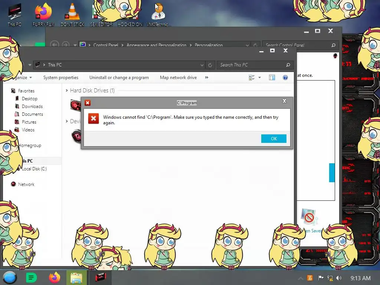Select Homegroup in navigation pane

(30, 145)
